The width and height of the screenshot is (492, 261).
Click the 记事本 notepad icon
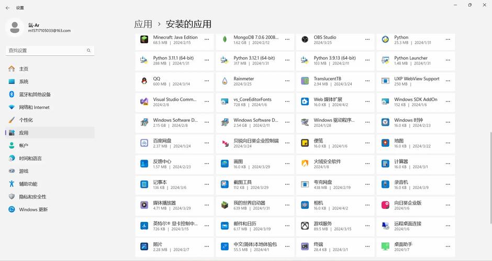(x=144, y=184)
